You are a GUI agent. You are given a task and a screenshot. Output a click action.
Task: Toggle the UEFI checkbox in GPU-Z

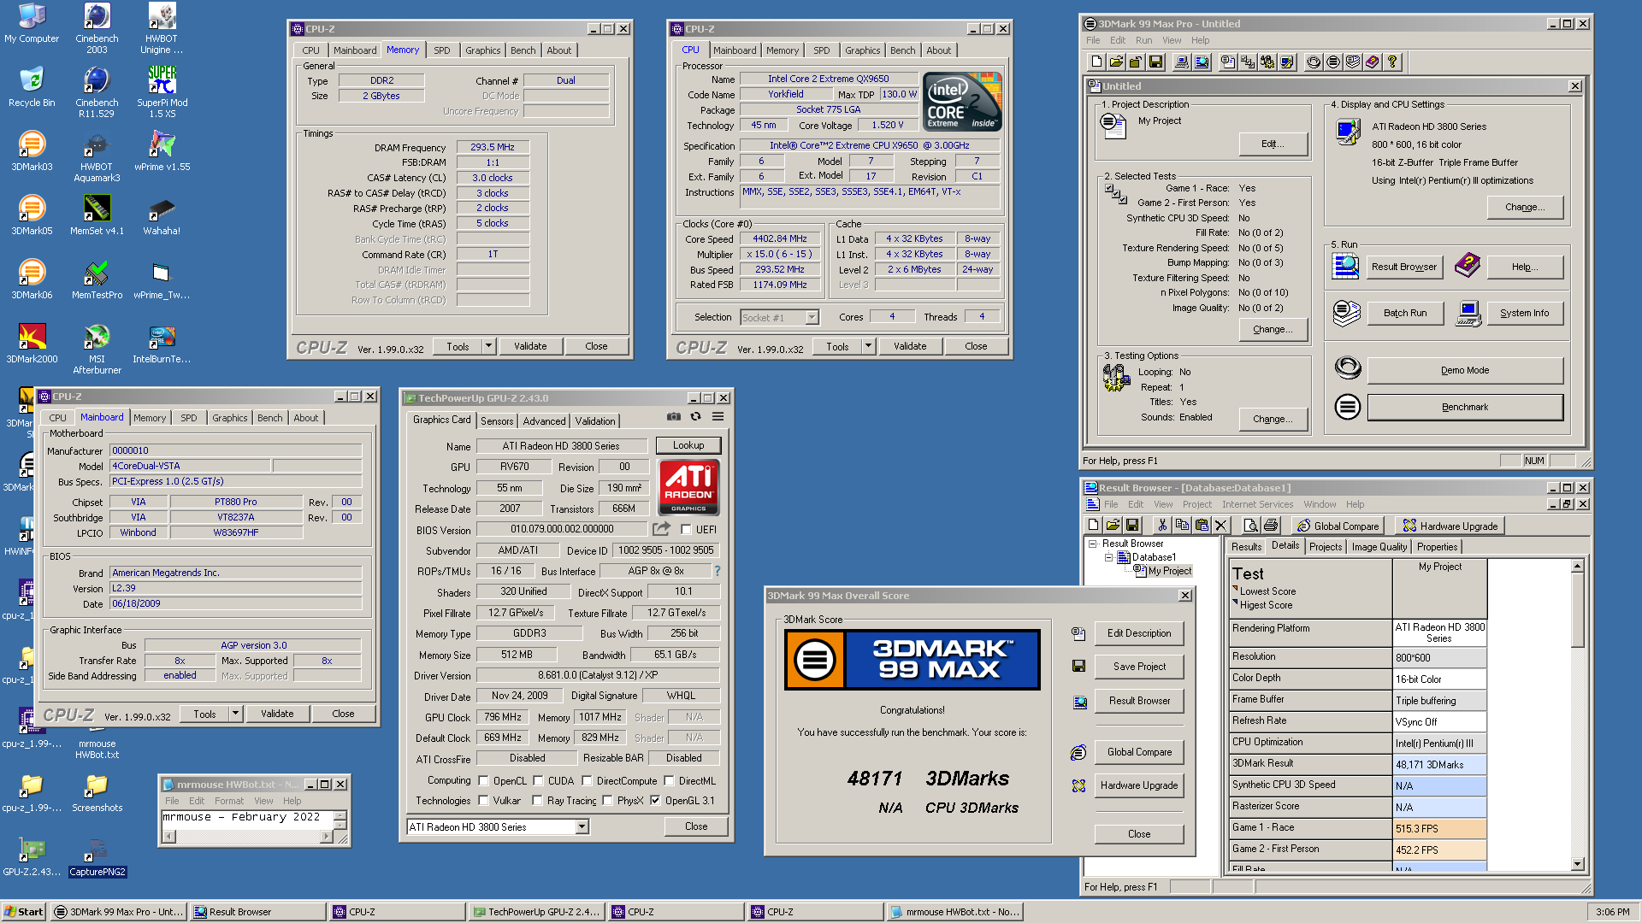pos(686,529)
